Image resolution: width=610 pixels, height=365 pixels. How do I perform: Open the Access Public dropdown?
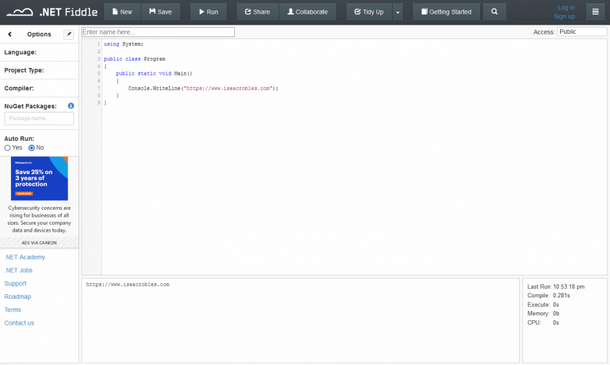pyautogui.click(x=581, y=32)
